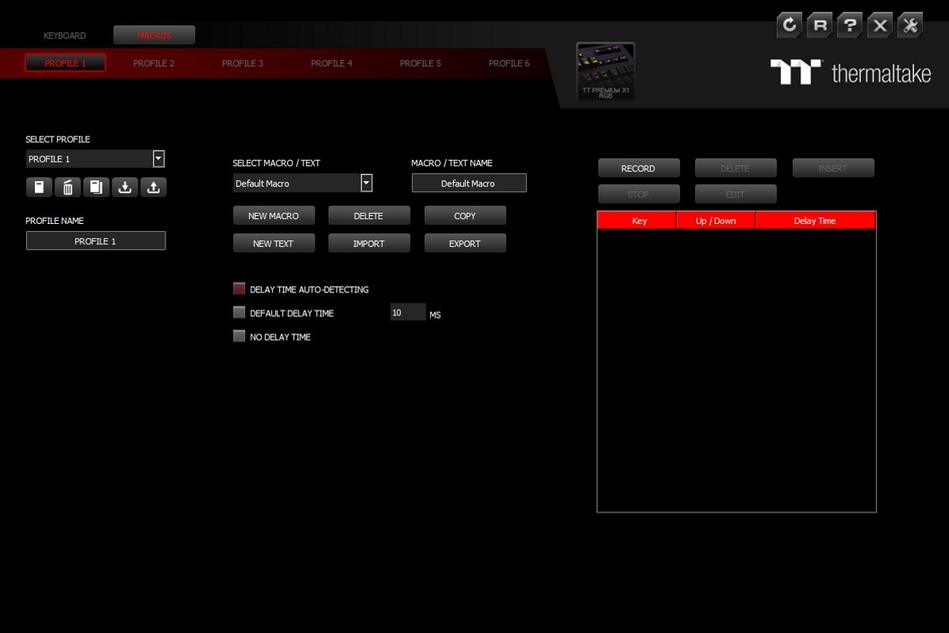Click the DELETE button next to RECORD
Screen dimensions: 949x633
coord(735,169)
